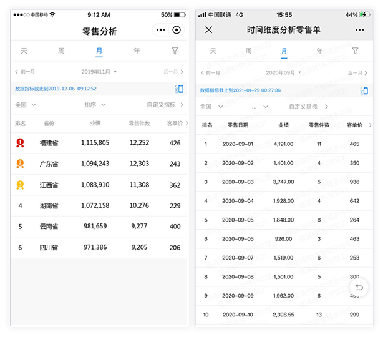Show more columns via arrow after 客单价 in 零售分析
This screenshot has width=383, height=337.
187,123
